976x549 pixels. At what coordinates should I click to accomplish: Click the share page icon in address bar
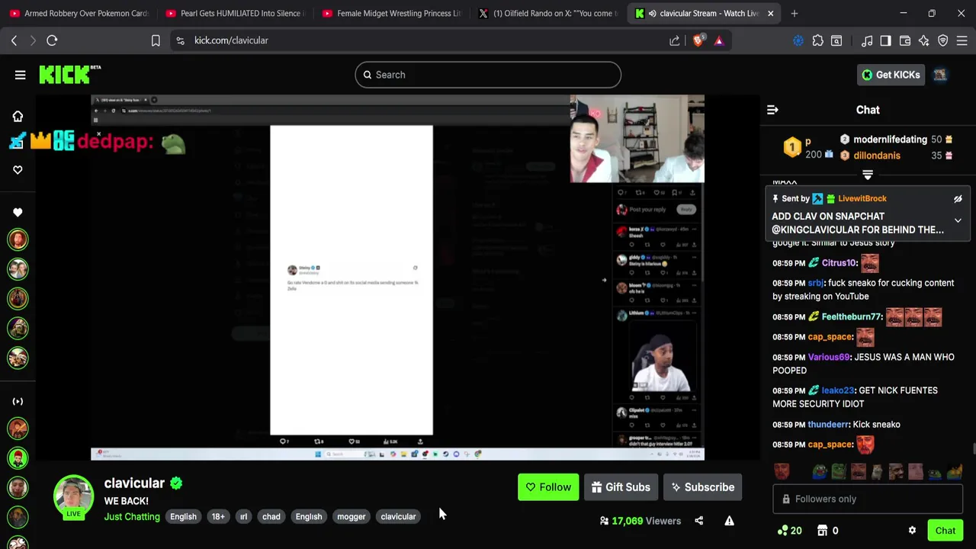[x=675, y=40]
